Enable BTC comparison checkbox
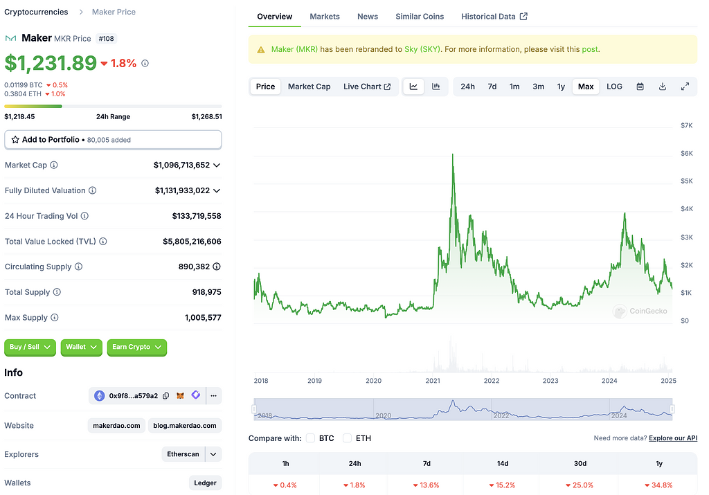709x495 pixels. tap(311, 438)
